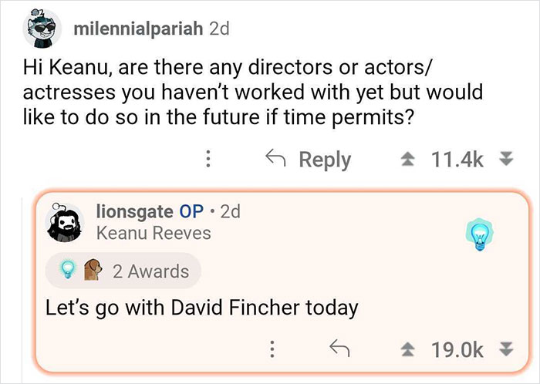Click the 11.4k vote count
The image size is (540, 384).
coord(460,160)
